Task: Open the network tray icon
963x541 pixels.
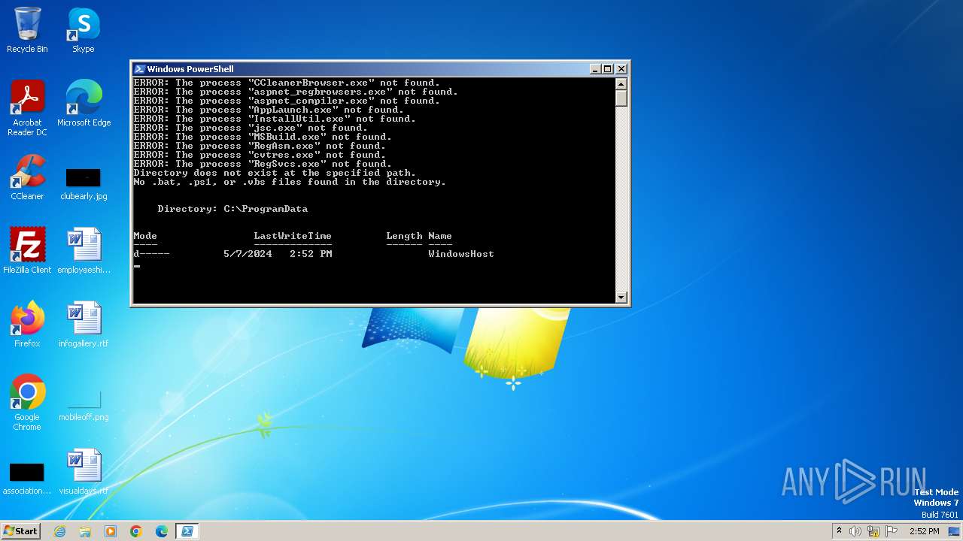Action: point(873,531)
